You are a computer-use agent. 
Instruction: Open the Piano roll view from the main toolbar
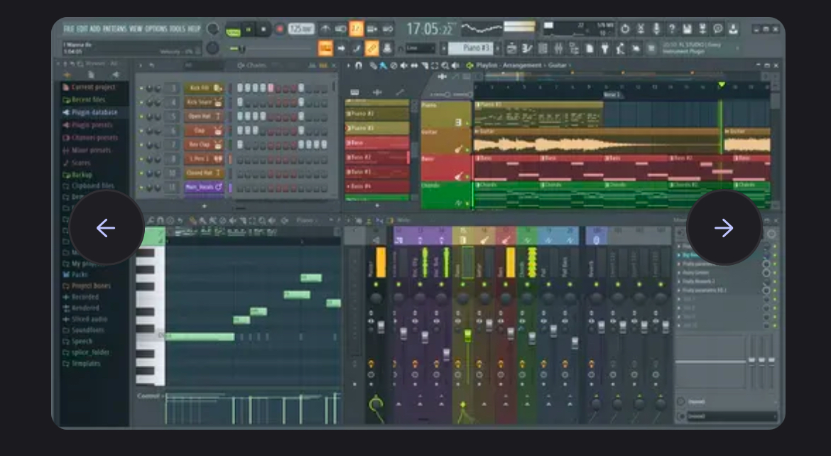pos(527,48)
